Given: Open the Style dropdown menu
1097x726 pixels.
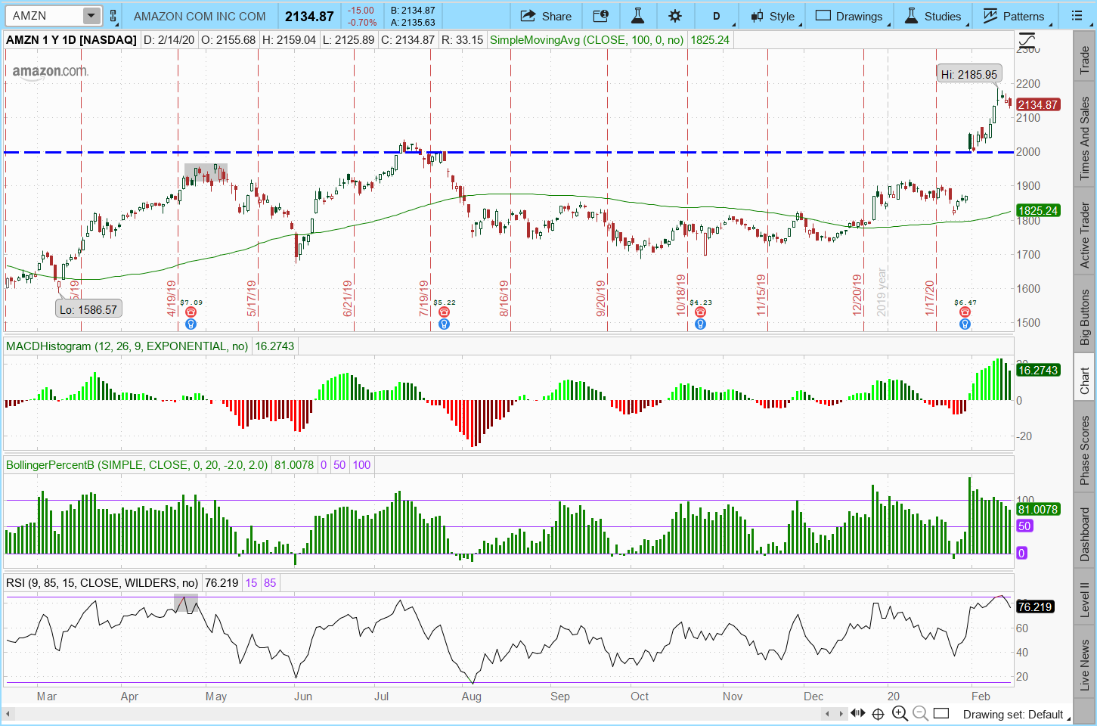Looking at the screenshot, I should click(773, 16).
